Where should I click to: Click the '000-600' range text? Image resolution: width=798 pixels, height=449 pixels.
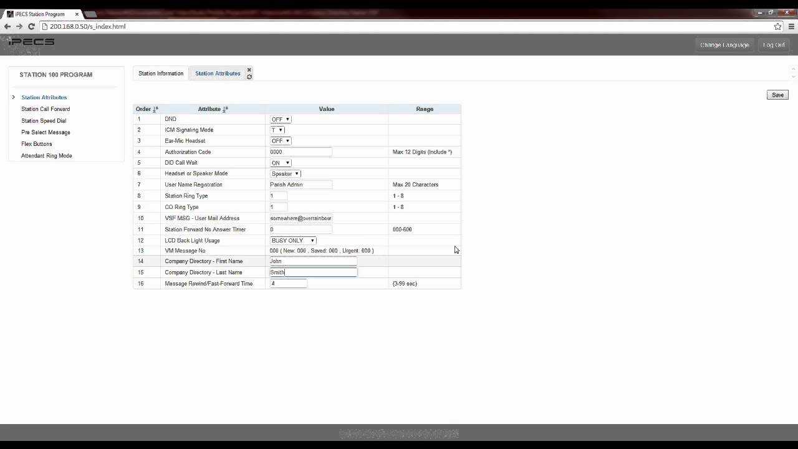click(x=402, y=229)
